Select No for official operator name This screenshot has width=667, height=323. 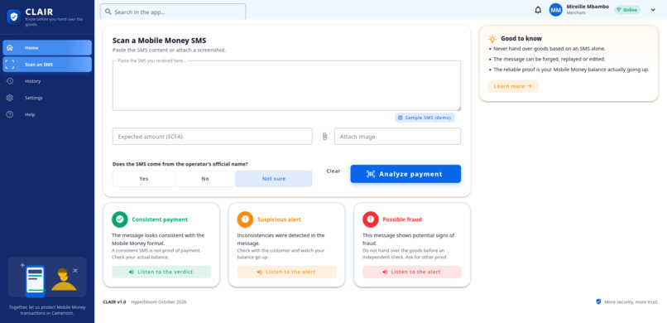205,179
